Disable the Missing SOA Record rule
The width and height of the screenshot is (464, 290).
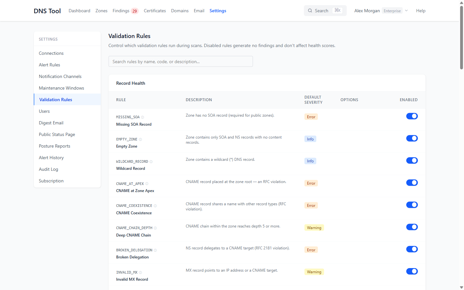point(412,116)
